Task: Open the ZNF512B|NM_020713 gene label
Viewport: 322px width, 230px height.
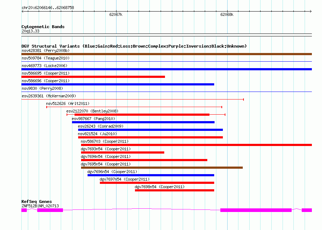Action: (x=40, y=206)
